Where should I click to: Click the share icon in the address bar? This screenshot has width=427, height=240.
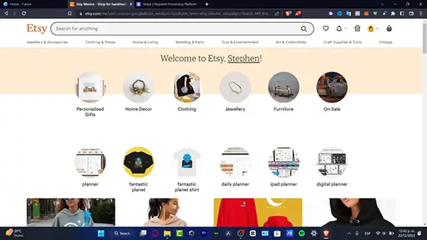(x=277, y=13)
